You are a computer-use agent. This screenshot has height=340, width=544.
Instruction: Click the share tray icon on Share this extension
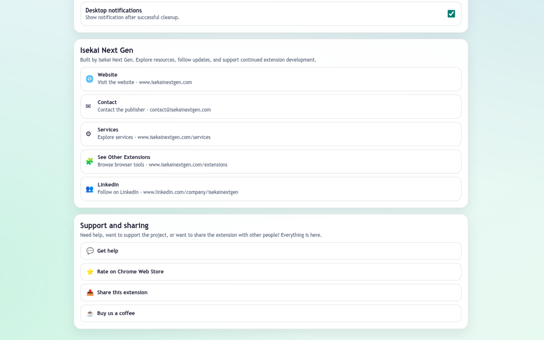tap(90, 292)
